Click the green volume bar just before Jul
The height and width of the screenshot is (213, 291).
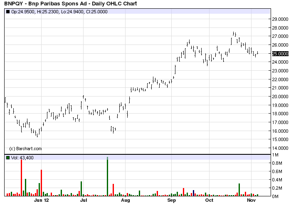click(x=81, y=189)
